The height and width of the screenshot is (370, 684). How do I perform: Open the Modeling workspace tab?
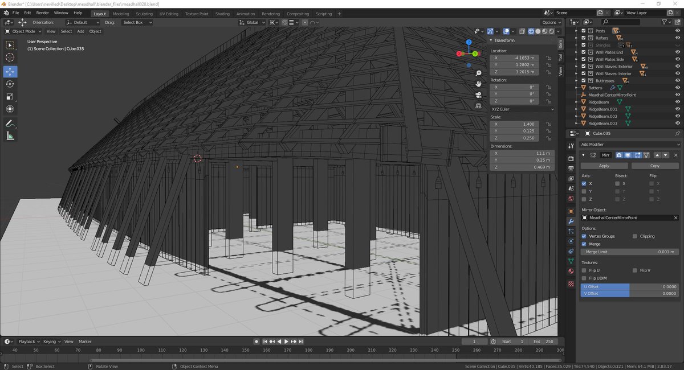(x=121, y=13)
